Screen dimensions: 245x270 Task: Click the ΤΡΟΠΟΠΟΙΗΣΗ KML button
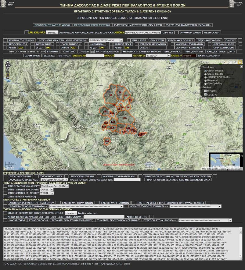tap(83, 176)
